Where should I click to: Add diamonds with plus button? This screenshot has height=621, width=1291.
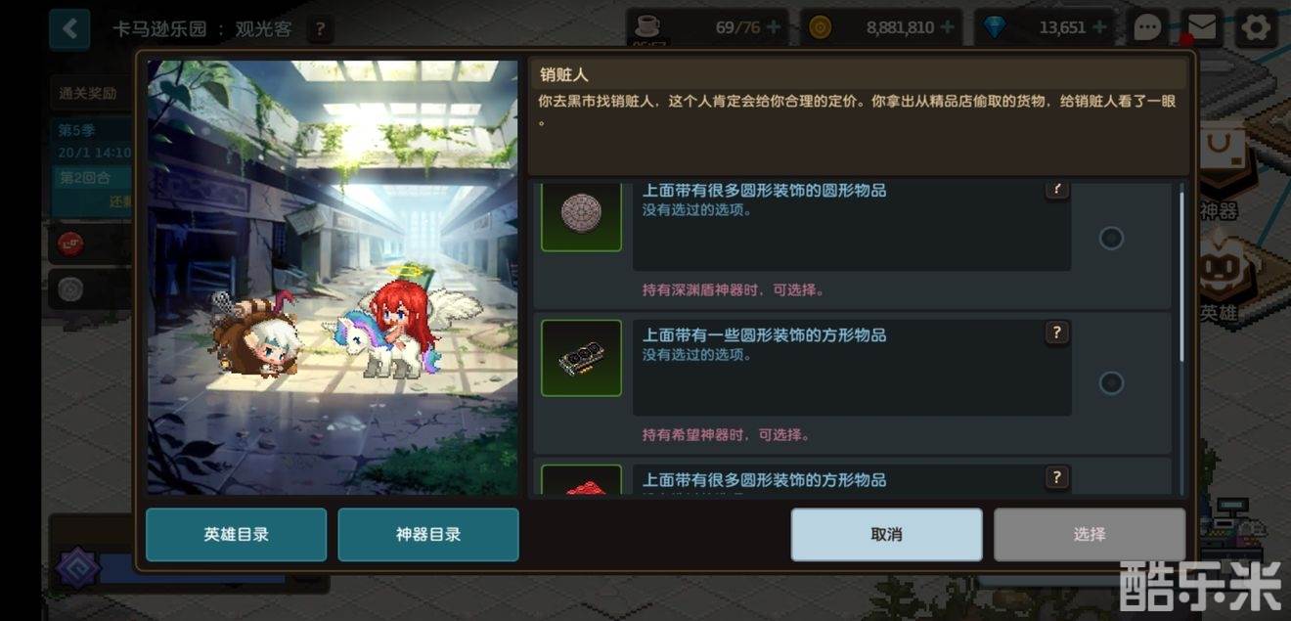[x=1099, y=27]
